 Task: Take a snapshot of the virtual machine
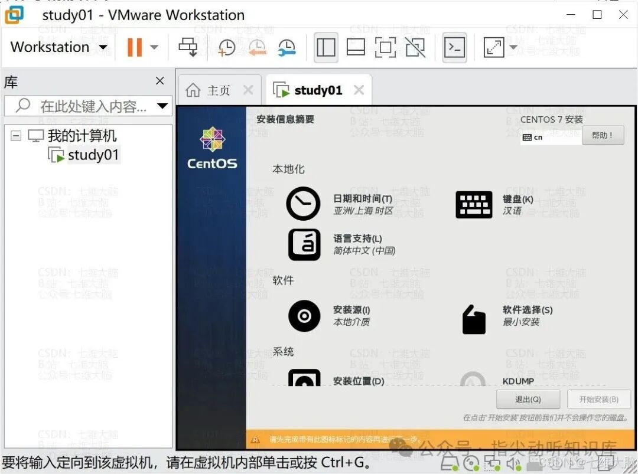coord(227,47)
